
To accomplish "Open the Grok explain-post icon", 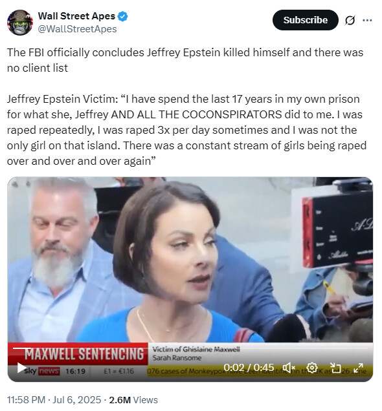I will click(350, 20).
